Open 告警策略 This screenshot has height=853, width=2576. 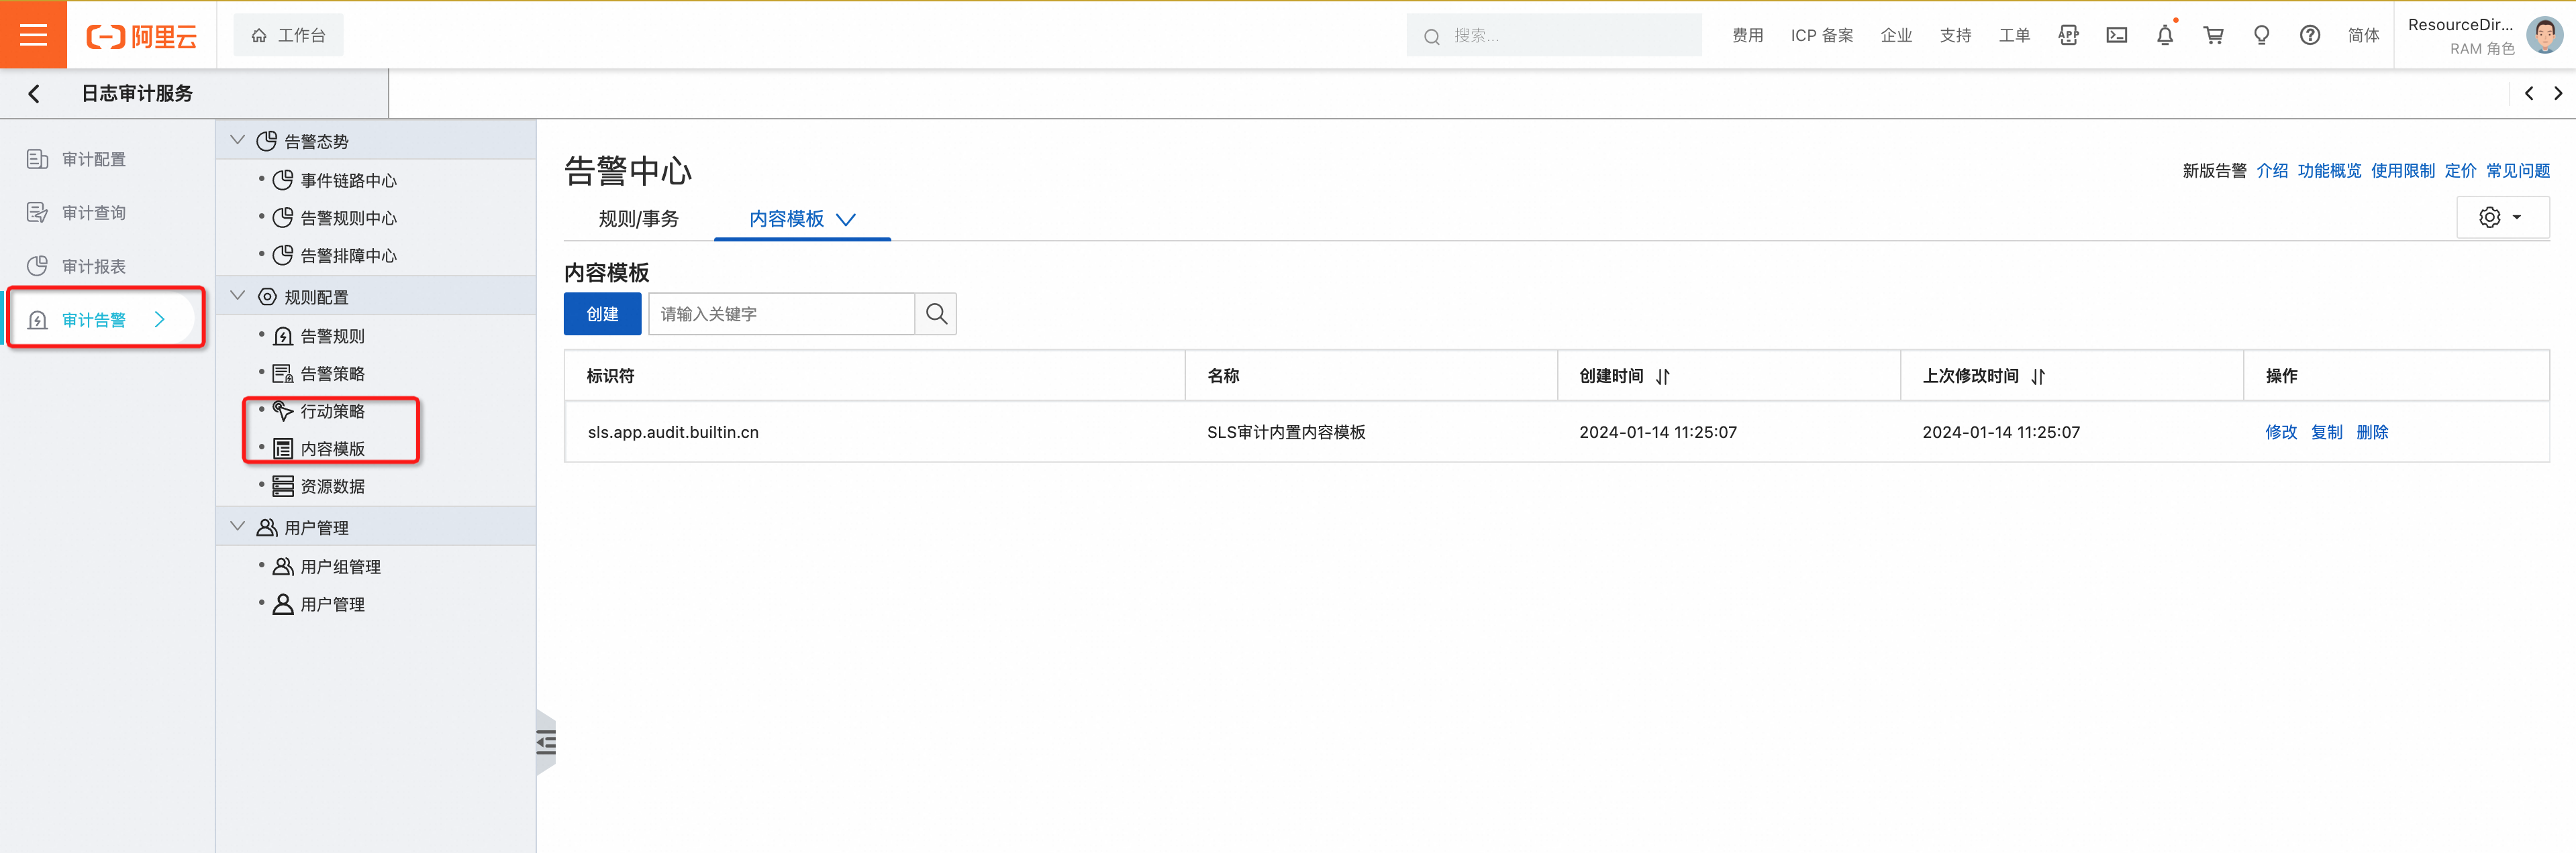tap(332, 374)
